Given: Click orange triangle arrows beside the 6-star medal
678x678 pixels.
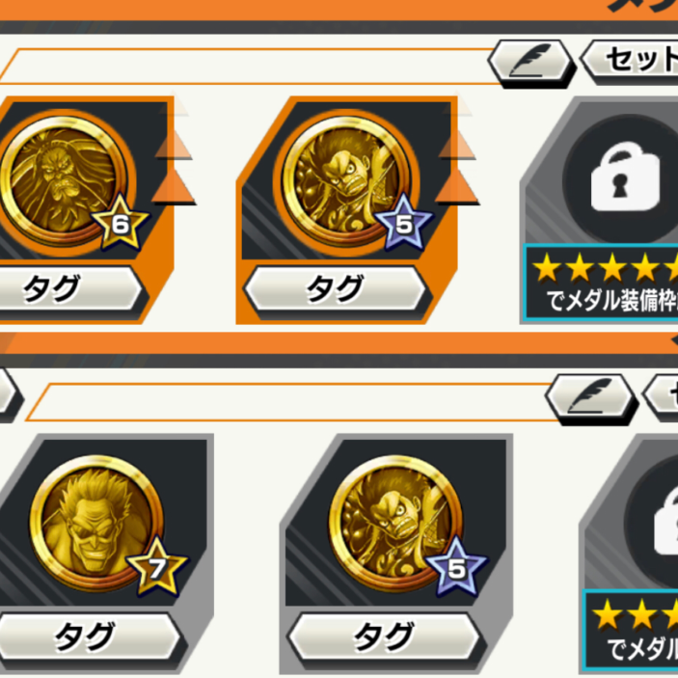Looking at the screenshot, I should point(174,169).
